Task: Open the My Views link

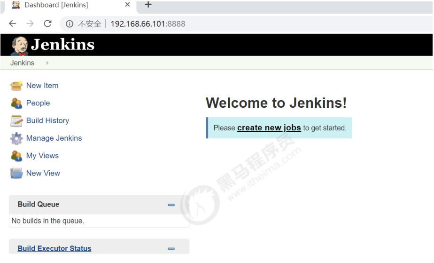Action: pos(42,156)
